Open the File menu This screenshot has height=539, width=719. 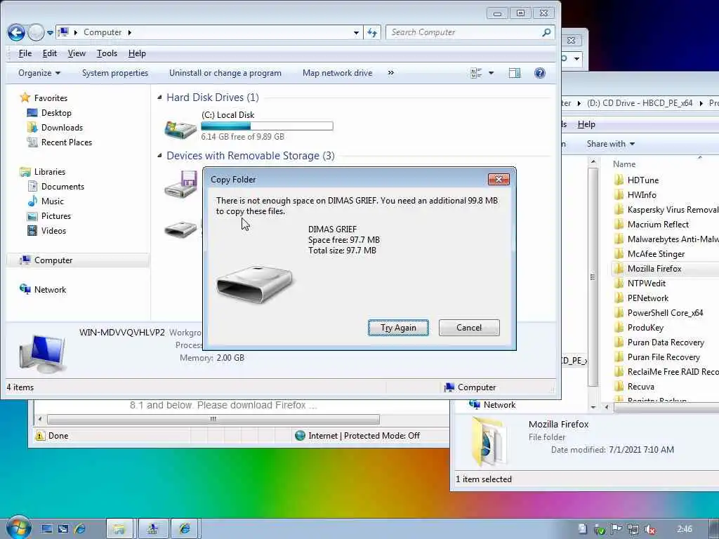(25, 53)
